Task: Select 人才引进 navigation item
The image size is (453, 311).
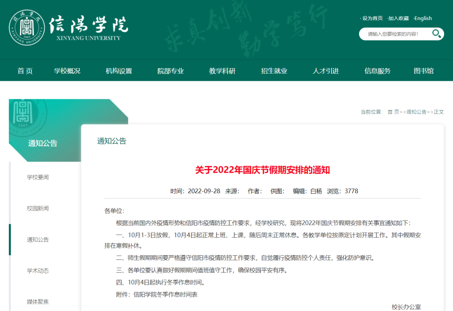Action: point(326,71)
